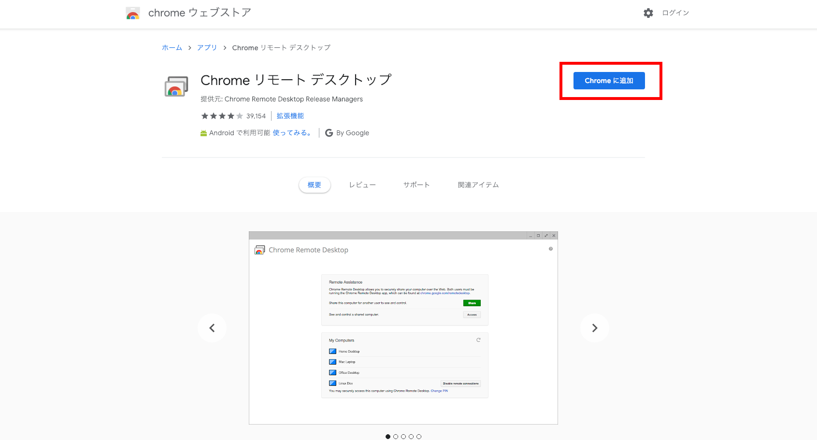Viewport: 817px width, 440px height.
Task: Click Disable remote connections button in screenshot
Action: tap(461, 383)
